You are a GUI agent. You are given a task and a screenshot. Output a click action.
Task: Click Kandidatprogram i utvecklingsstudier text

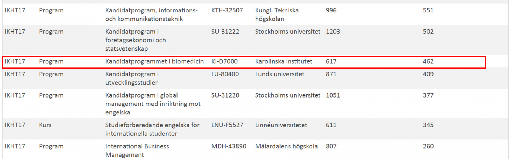(132, 78)
